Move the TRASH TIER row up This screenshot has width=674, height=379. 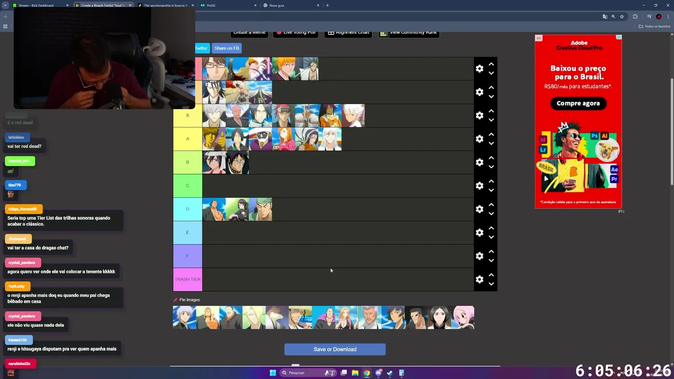(491, 275)
